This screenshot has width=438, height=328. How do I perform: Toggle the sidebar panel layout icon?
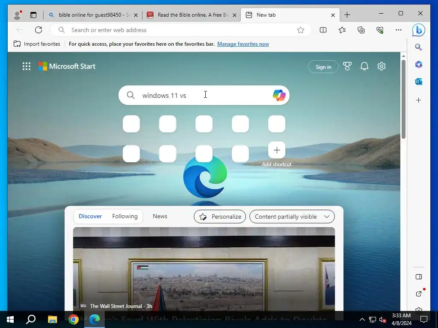click(418, 277)
